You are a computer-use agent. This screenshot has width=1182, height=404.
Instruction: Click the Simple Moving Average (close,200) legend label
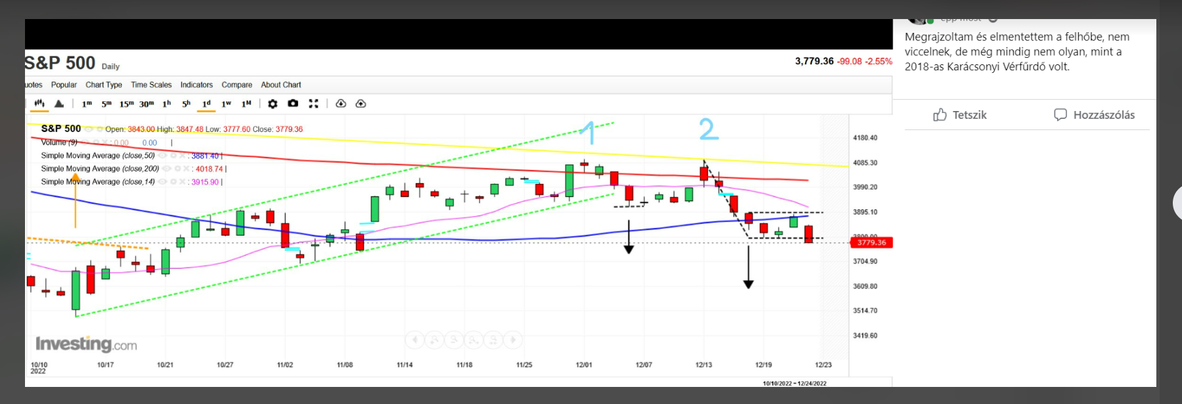tap(100, 169)
